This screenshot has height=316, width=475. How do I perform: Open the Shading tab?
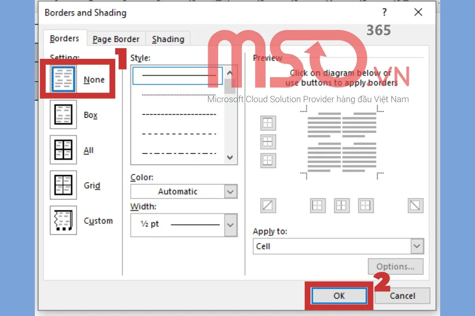pos(168,39)
